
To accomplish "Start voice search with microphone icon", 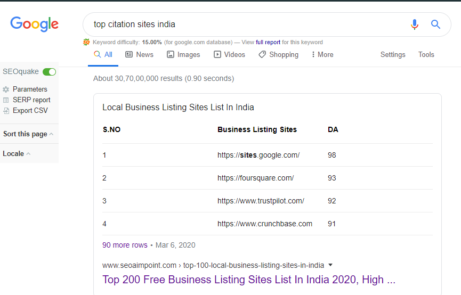I will pos(415,24).
